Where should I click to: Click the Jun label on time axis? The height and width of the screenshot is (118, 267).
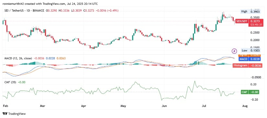coord(164,106)
